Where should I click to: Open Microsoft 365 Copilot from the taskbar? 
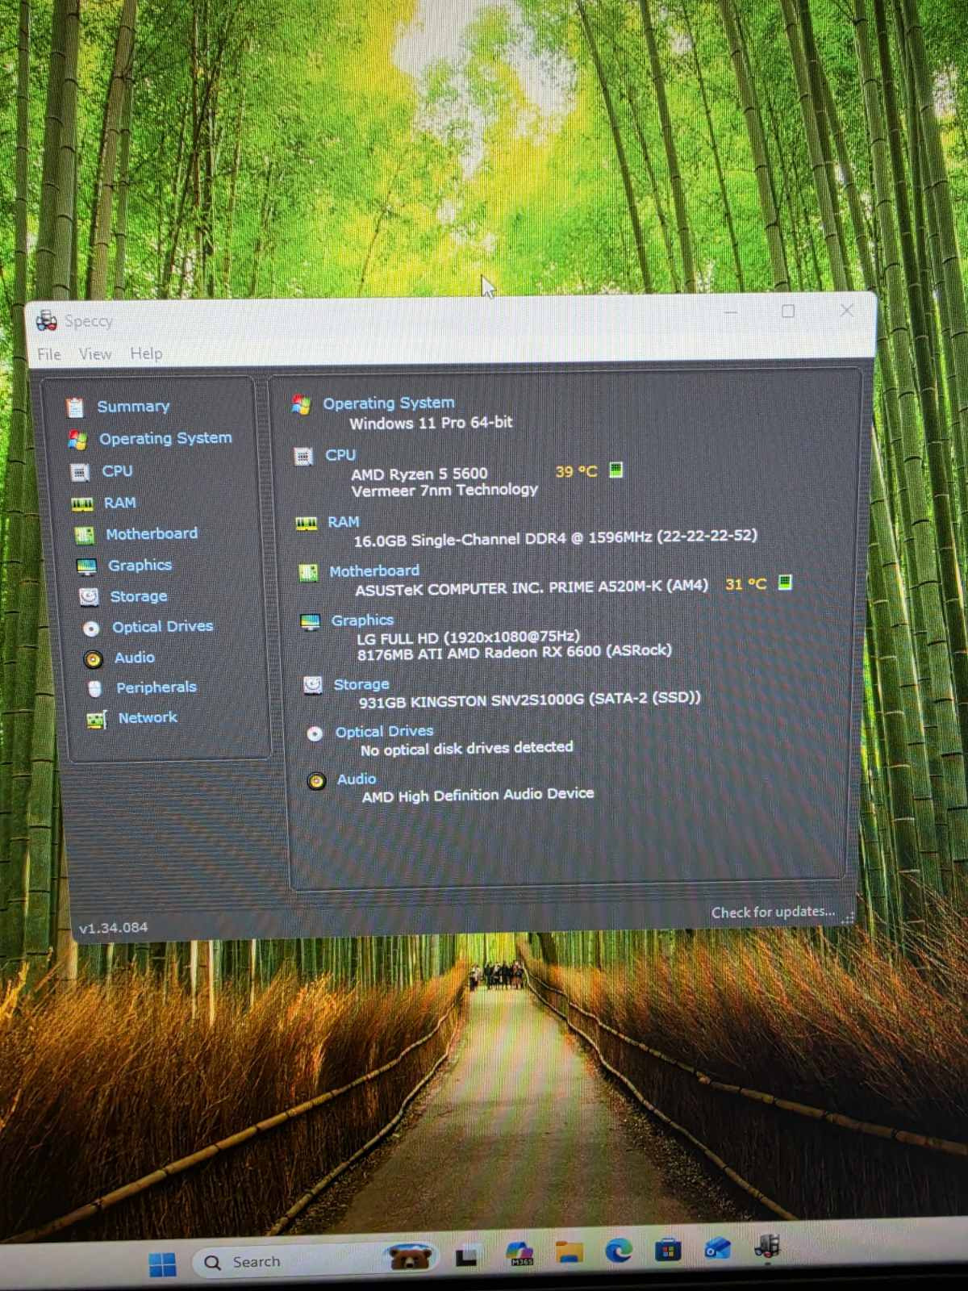point(519,1254)
